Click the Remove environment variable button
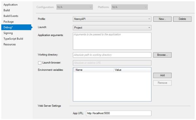 162,83
